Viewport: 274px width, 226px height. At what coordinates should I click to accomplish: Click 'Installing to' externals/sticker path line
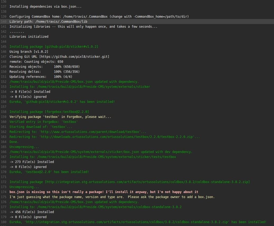(80, 87)
